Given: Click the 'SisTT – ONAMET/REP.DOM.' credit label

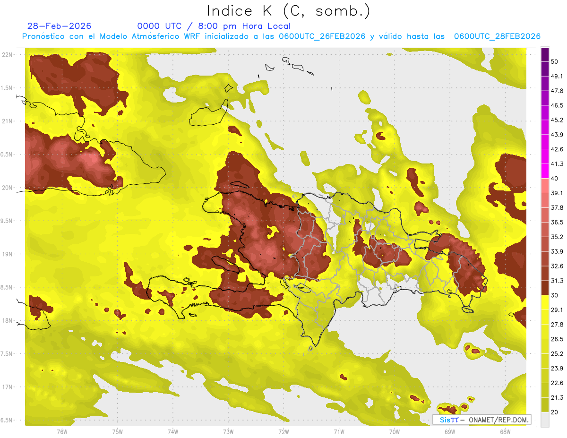Looking at the screenshot, I should pos(481,420).
